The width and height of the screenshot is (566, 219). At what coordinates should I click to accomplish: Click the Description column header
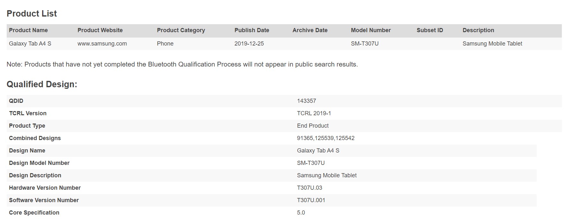[478, 30]
